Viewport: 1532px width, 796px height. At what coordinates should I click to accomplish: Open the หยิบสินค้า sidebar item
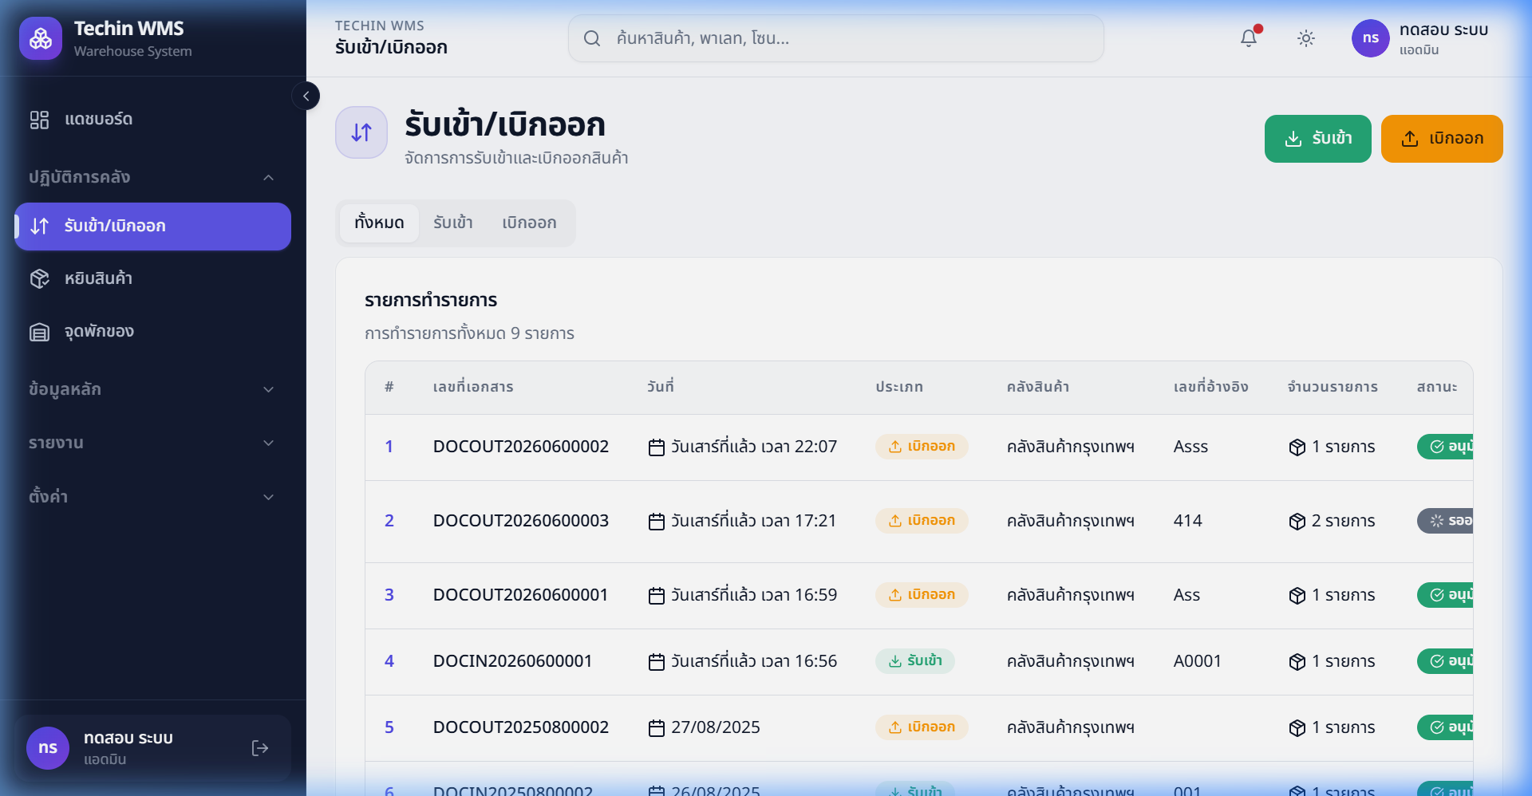(152, 279)
